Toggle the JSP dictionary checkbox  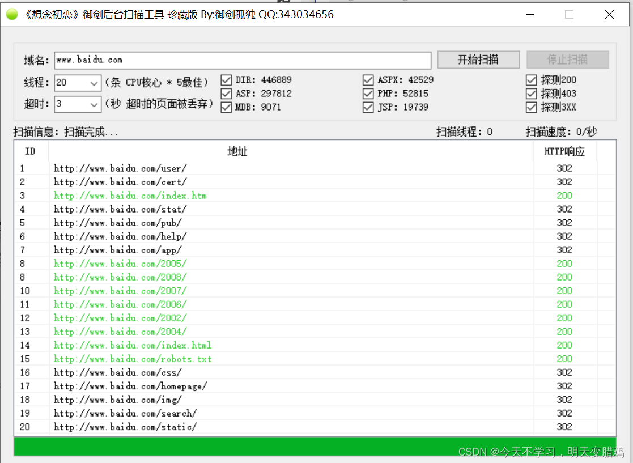coord(368,107)
